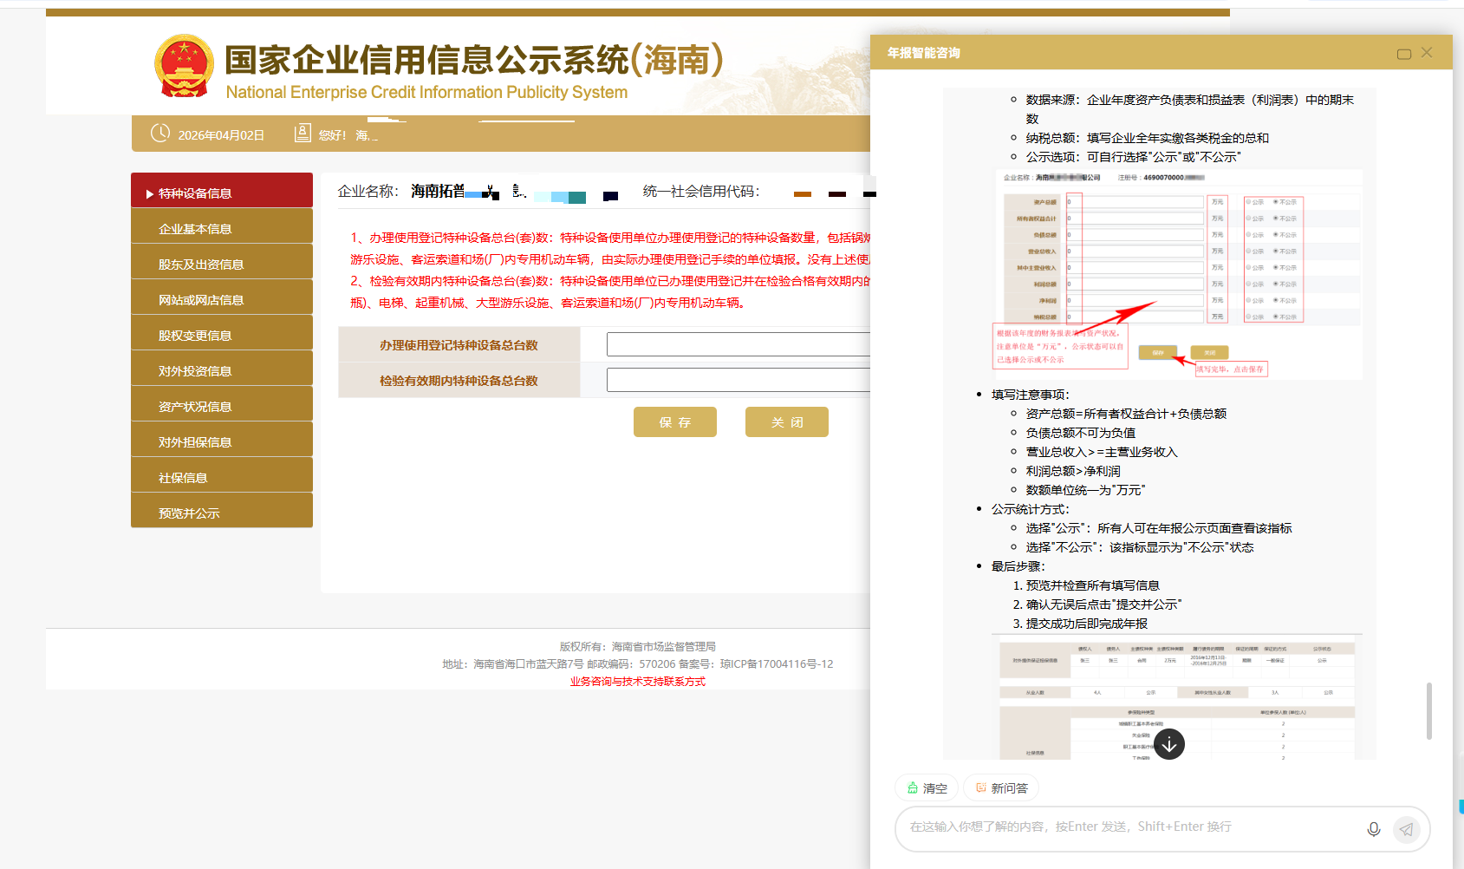Click the microphone voice input icon

pos(1373,829)
